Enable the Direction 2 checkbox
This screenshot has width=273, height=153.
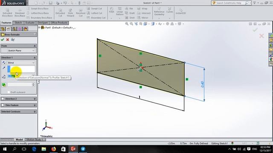pyautogui.click(x=3, y=99)
